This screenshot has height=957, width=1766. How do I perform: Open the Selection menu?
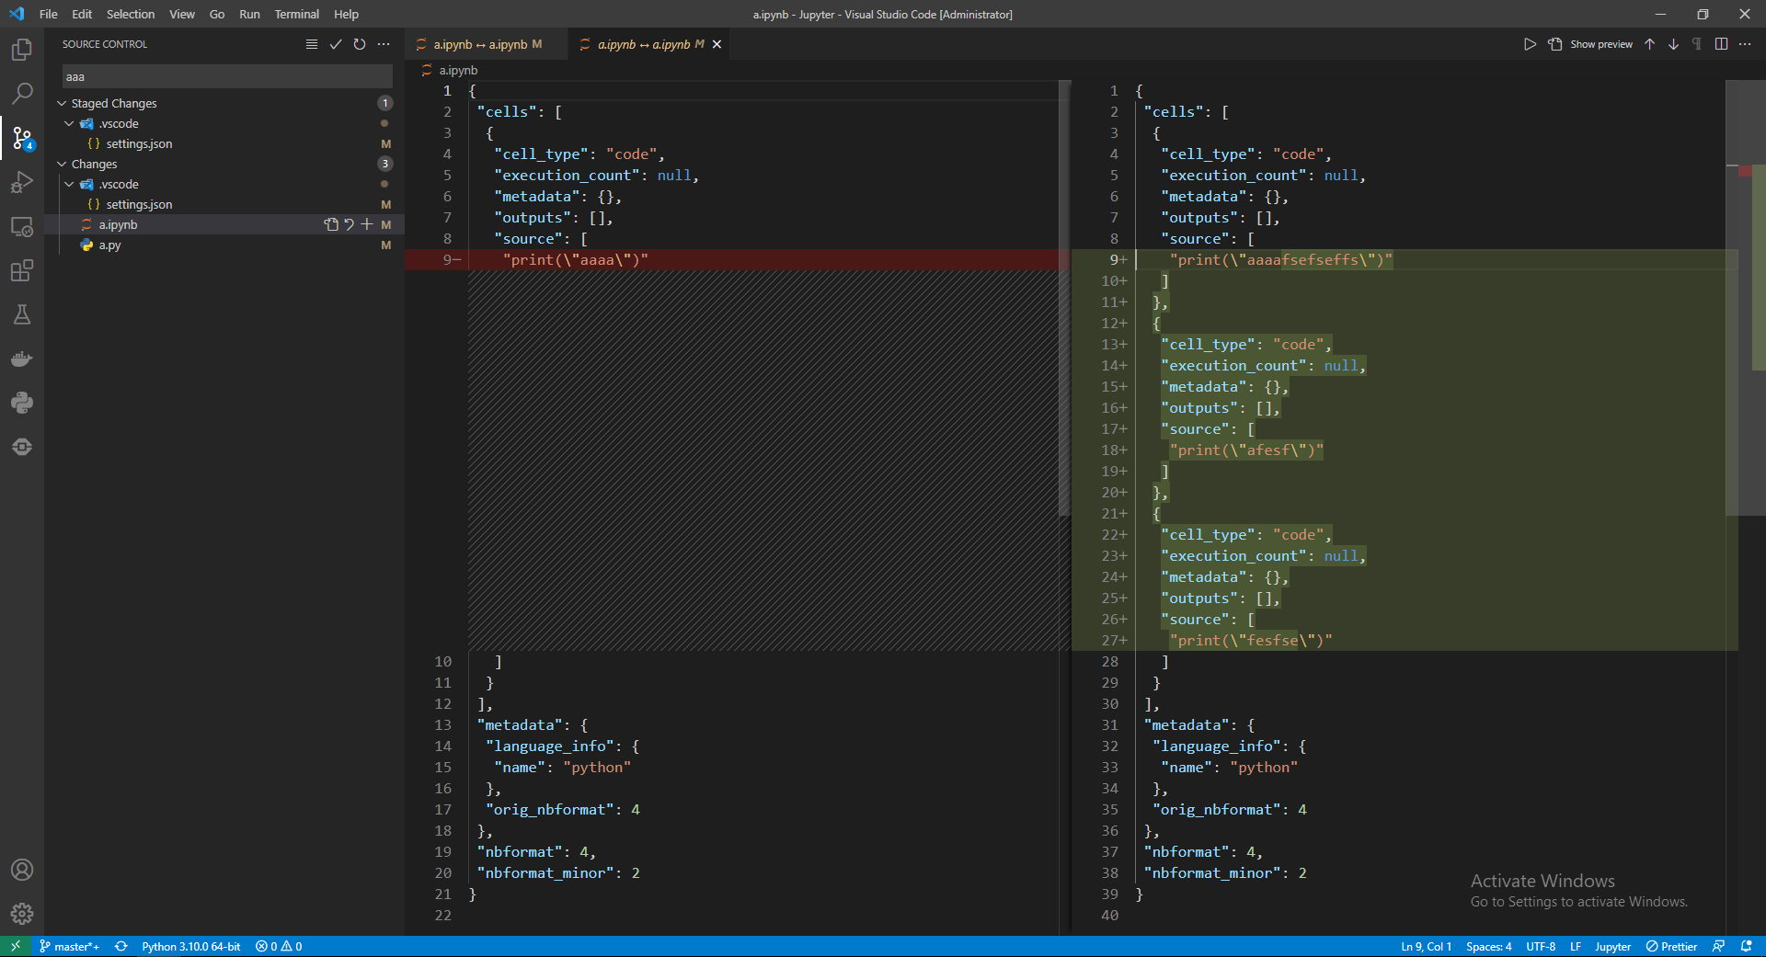131,14
